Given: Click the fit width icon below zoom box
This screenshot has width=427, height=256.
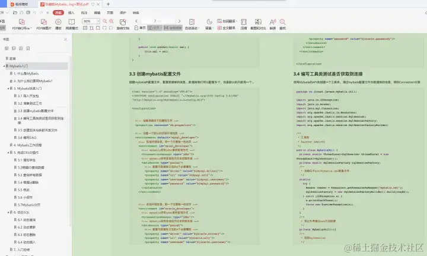Looking at the screenshot, I should [98, 28].
